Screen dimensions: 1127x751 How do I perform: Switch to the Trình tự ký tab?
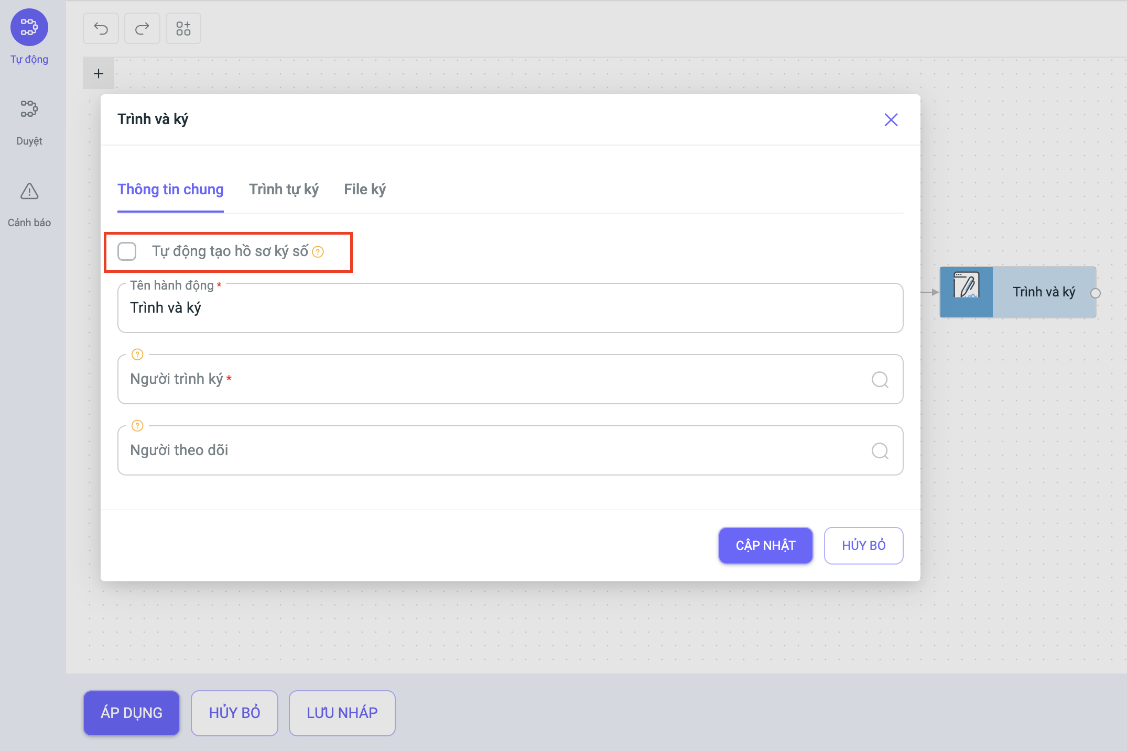284,190
